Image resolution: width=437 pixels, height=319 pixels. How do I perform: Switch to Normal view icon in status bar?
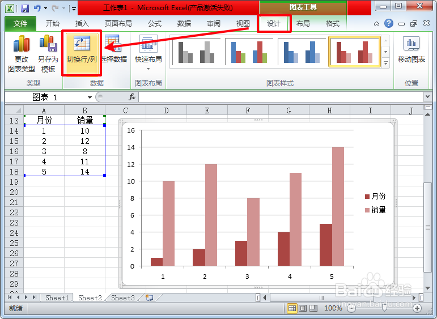pyautogui.click(x=292, y=308)
